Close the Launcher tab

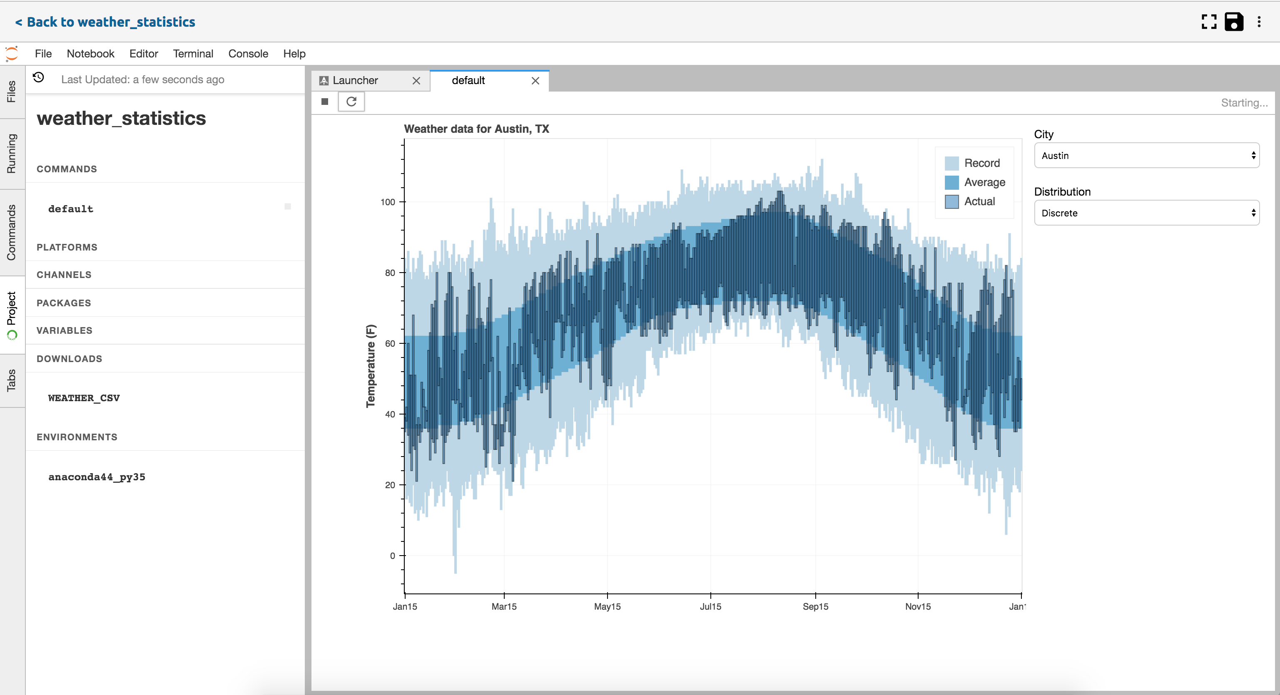point(416,81)
